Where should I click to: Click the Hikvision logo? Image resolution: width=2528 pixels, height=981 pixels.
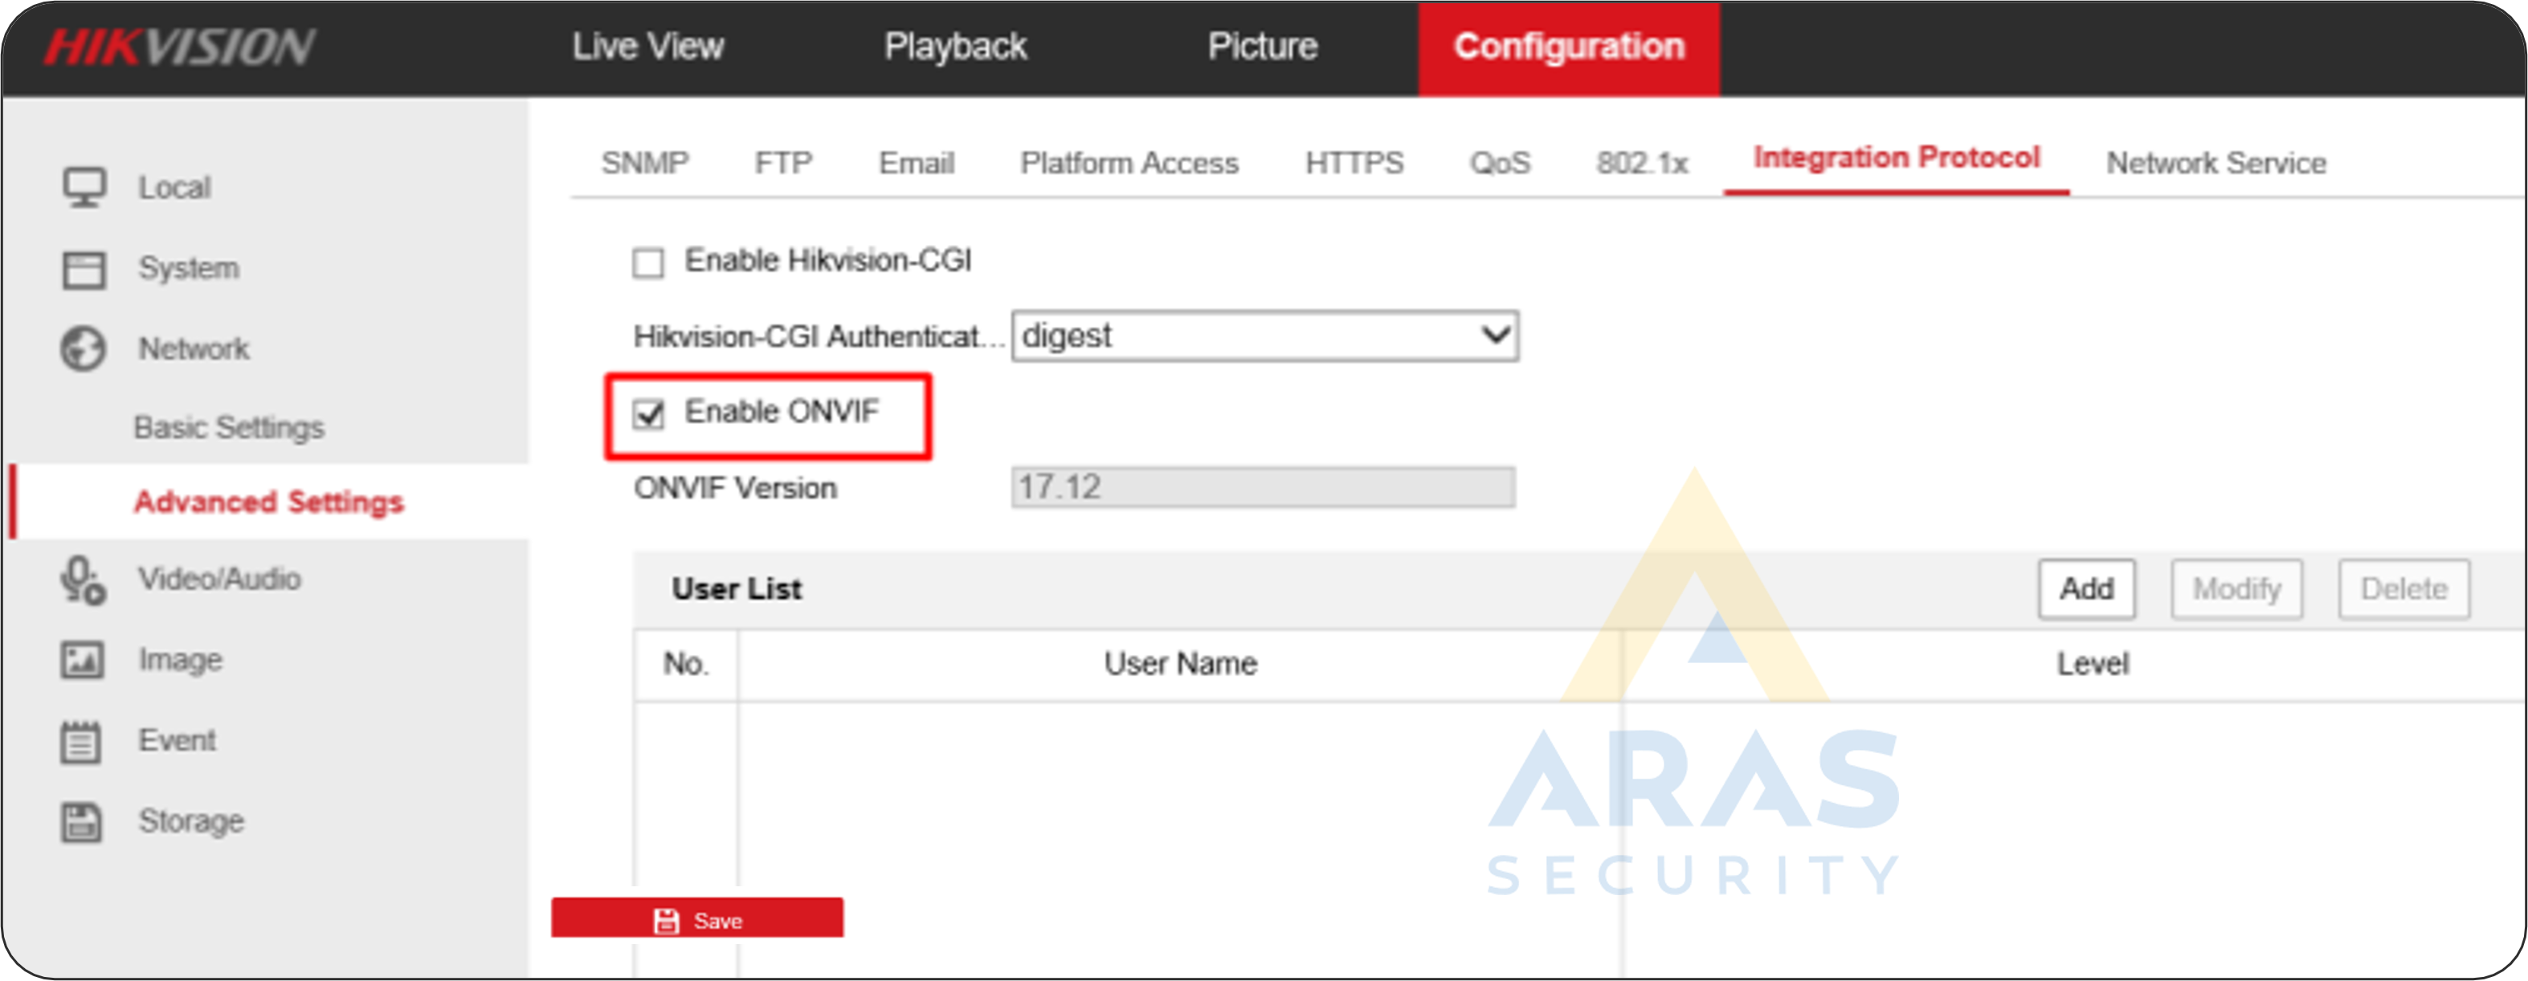pos(180,47)
